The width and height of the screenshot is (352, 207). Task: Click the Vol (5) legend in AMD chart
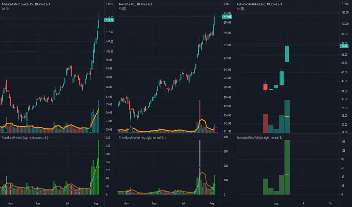5,9
